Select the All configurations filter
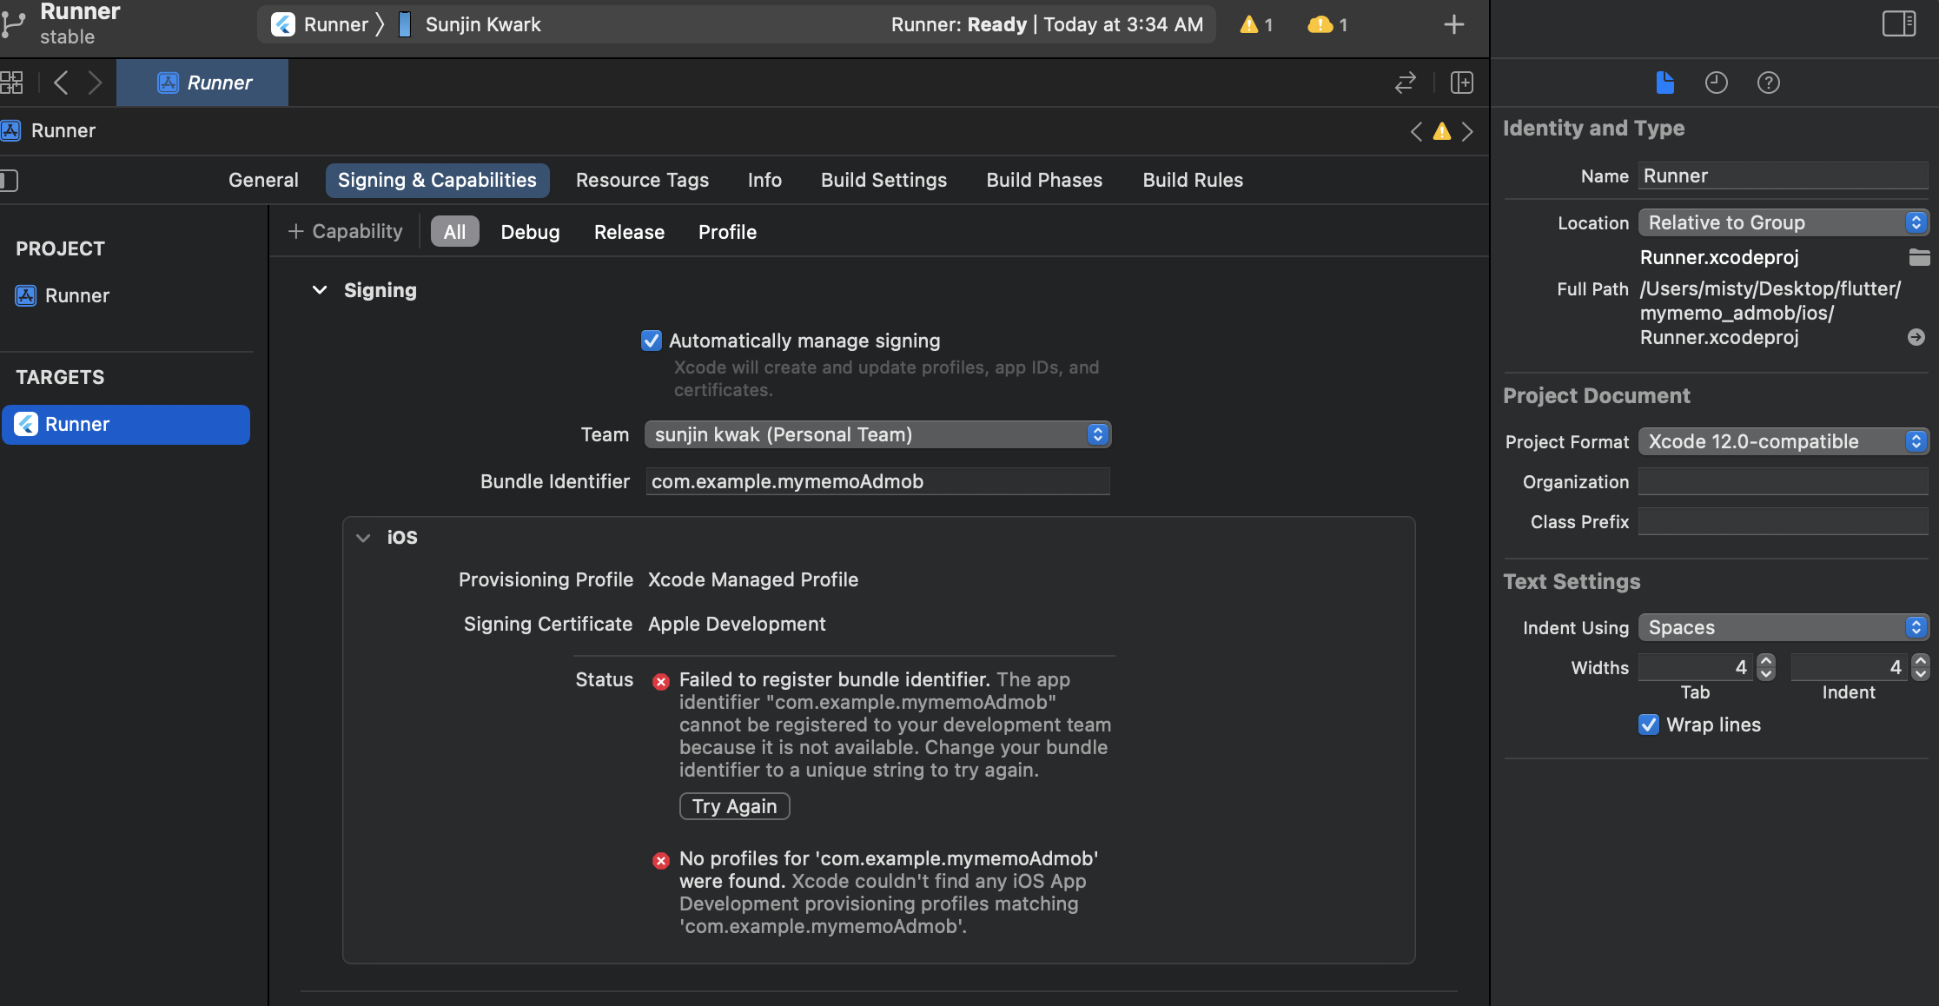The width and height of the screenshot is (1939, 1006). [x=454, y=232]
